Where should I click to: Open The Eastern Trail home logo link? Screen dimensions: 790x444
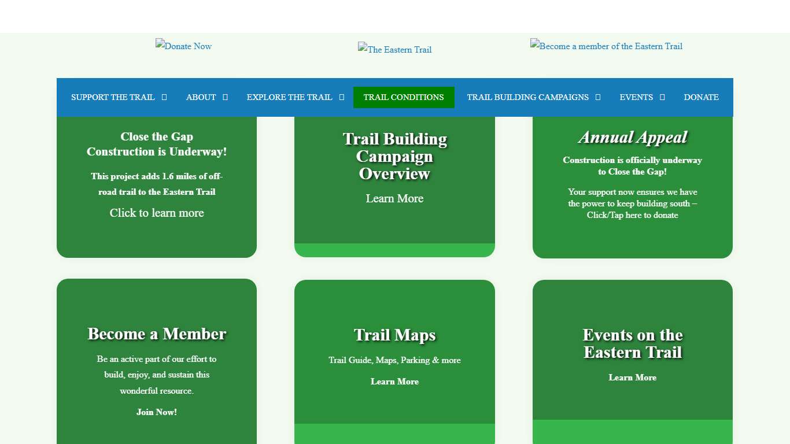coord(394,50)
